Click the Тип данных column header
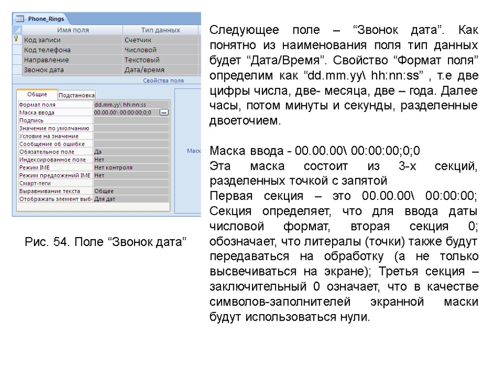 coord(161,30)
